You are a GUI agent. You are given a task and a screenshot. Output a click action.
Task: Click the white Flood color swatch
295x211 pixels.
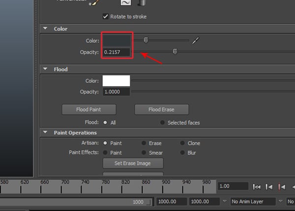click(116, 81)
